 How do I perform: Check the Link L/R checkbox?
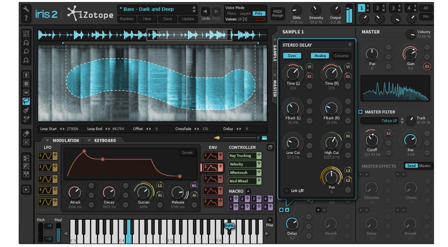pos(286,191)
